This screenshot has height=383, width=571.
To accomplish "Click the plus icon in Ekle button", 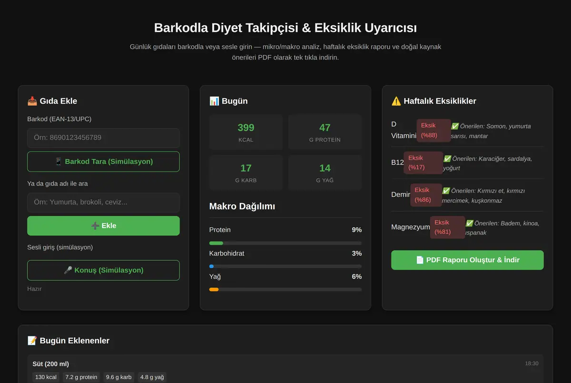I will (95, 226).
